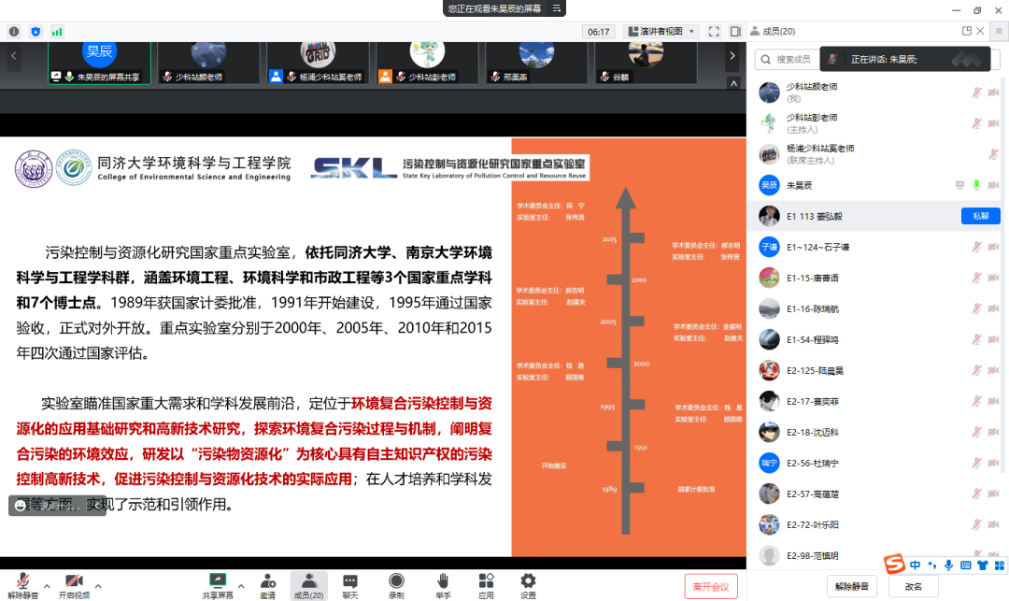Pop out the members panel
Screen dimensions: 1009x601
(968, 30)
